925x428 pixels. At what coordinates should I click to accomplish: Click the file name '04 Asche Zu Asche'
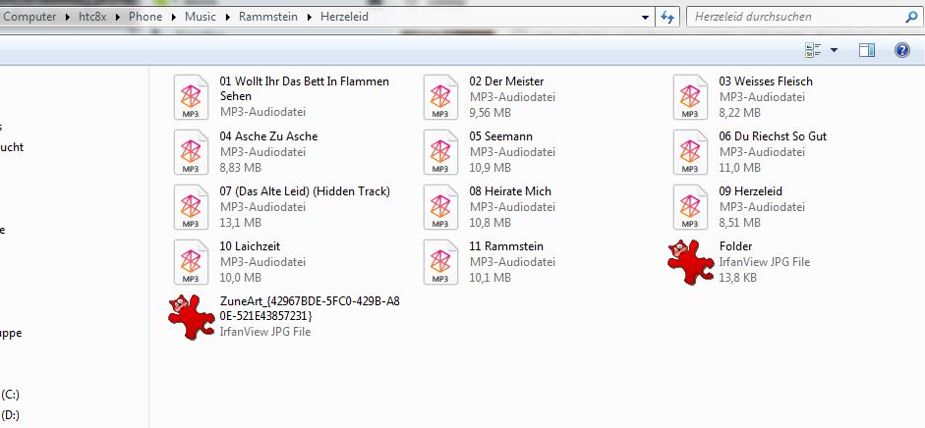[x=269, y=136]
